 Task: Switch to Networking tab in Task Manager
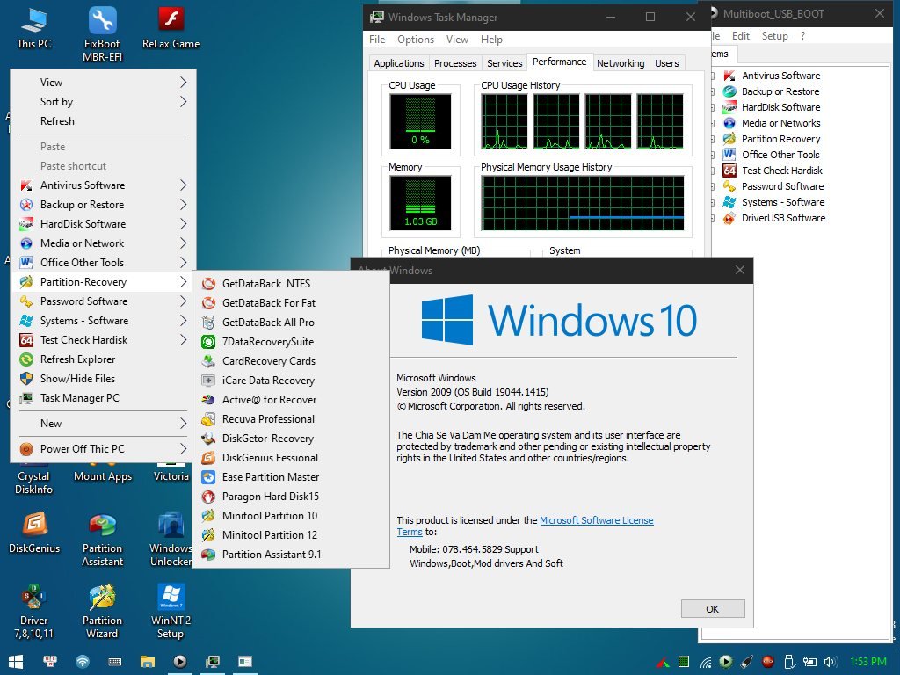(621, 63)
